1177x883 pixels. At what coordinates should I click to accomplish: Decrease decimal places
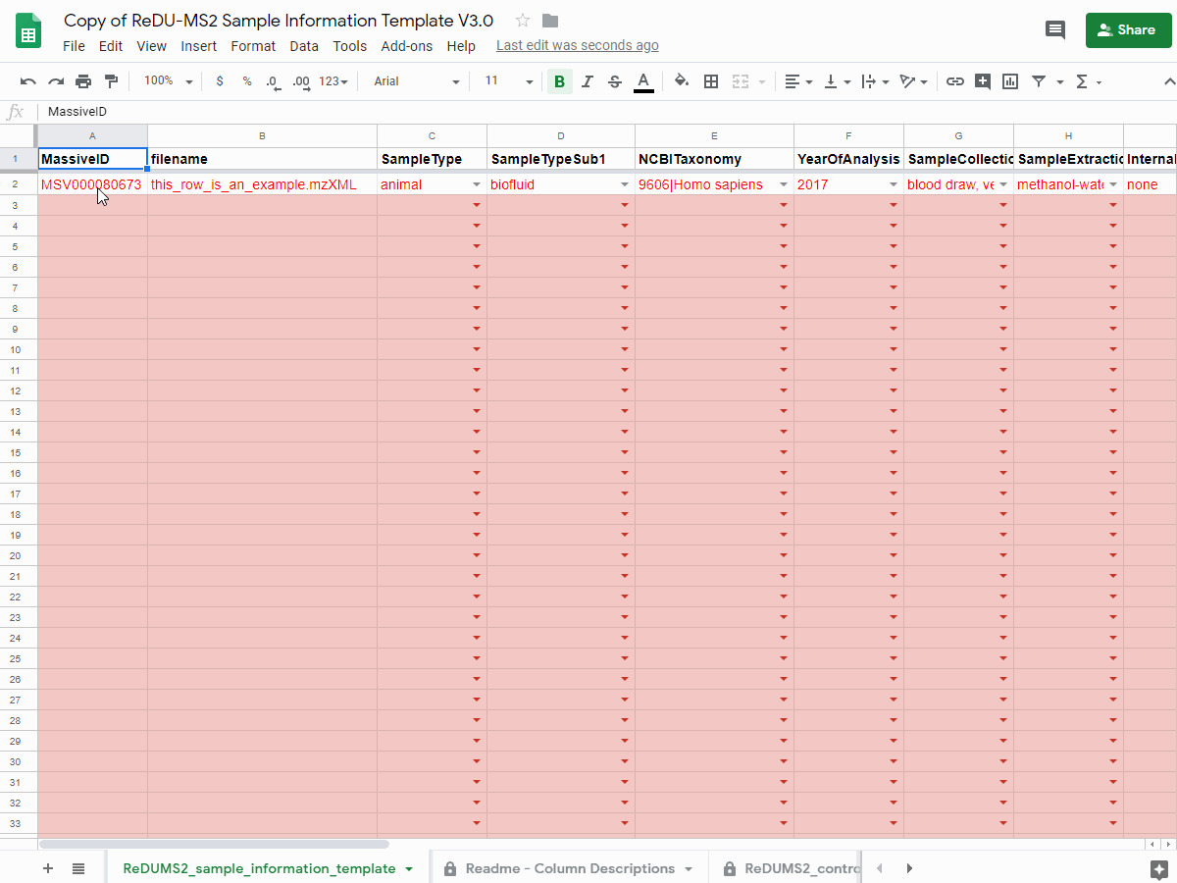pyautogui.click(x=274, y=81)
